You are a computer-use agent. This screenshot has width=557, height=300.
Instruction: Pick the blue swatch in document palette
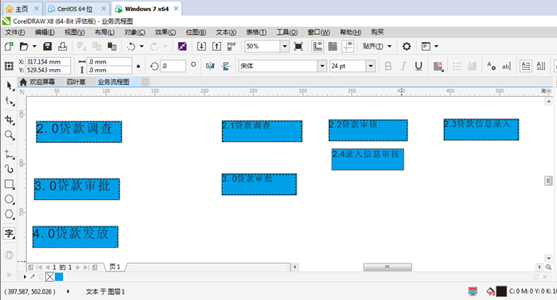point(59,277)
